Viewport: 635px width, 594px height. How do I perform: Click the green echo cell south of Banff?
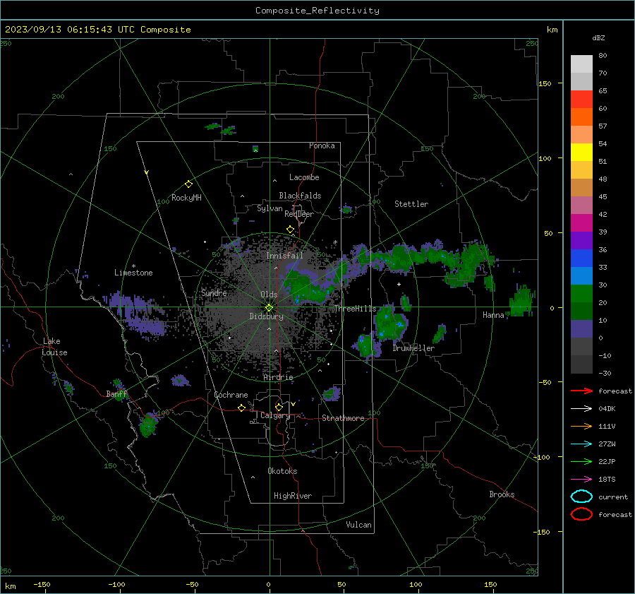(x=148, y=424)
